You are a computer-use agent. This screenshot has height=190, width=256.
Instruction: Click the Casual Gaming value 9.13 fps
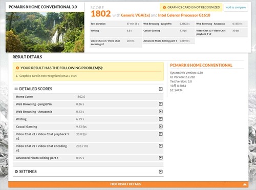pos(81,126)
